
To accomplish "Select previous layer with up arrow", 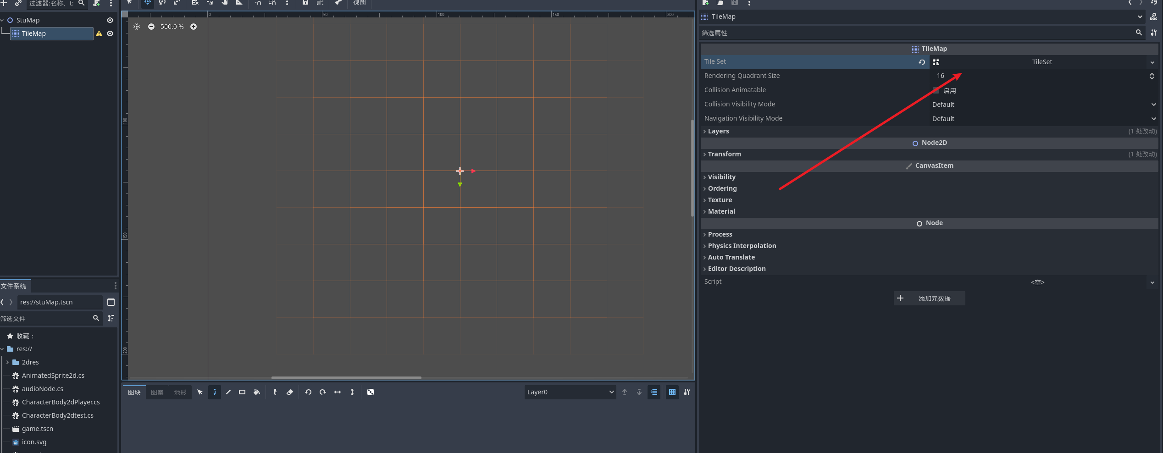I will coord(625,392).
